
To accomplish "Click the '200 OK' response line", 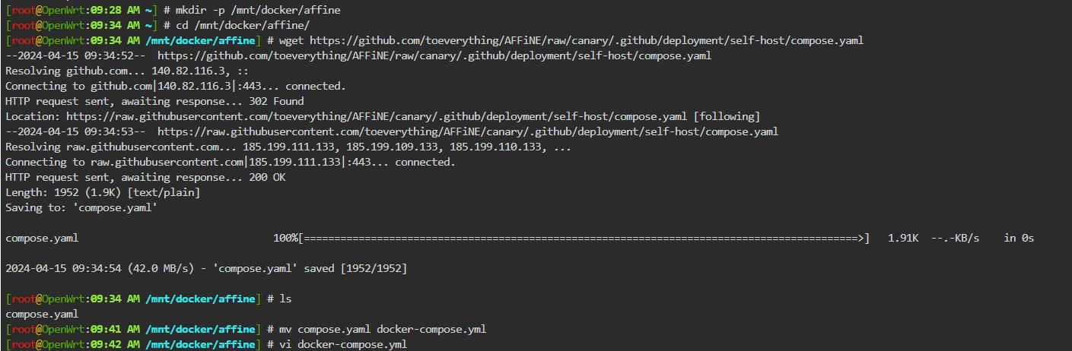I will pyautogui.click(x=145, y=177).
